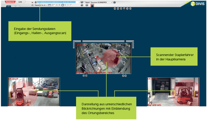
Task: Click the clock time icon
Action: pos(63,5)
